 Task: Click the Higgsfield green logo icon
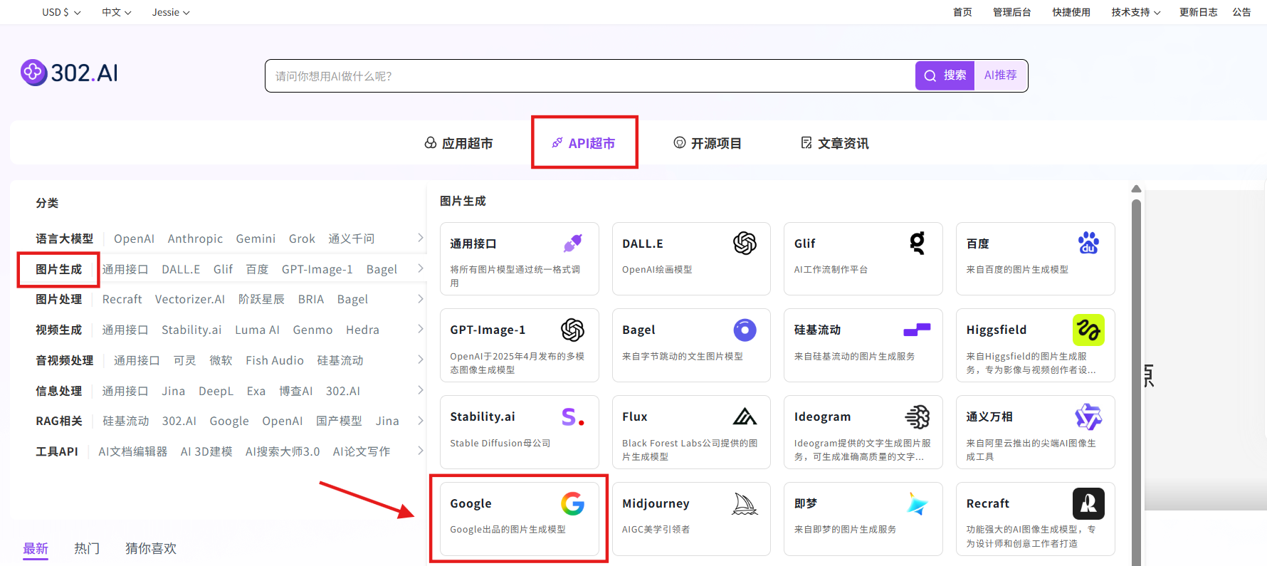[x=1088, y=330]
